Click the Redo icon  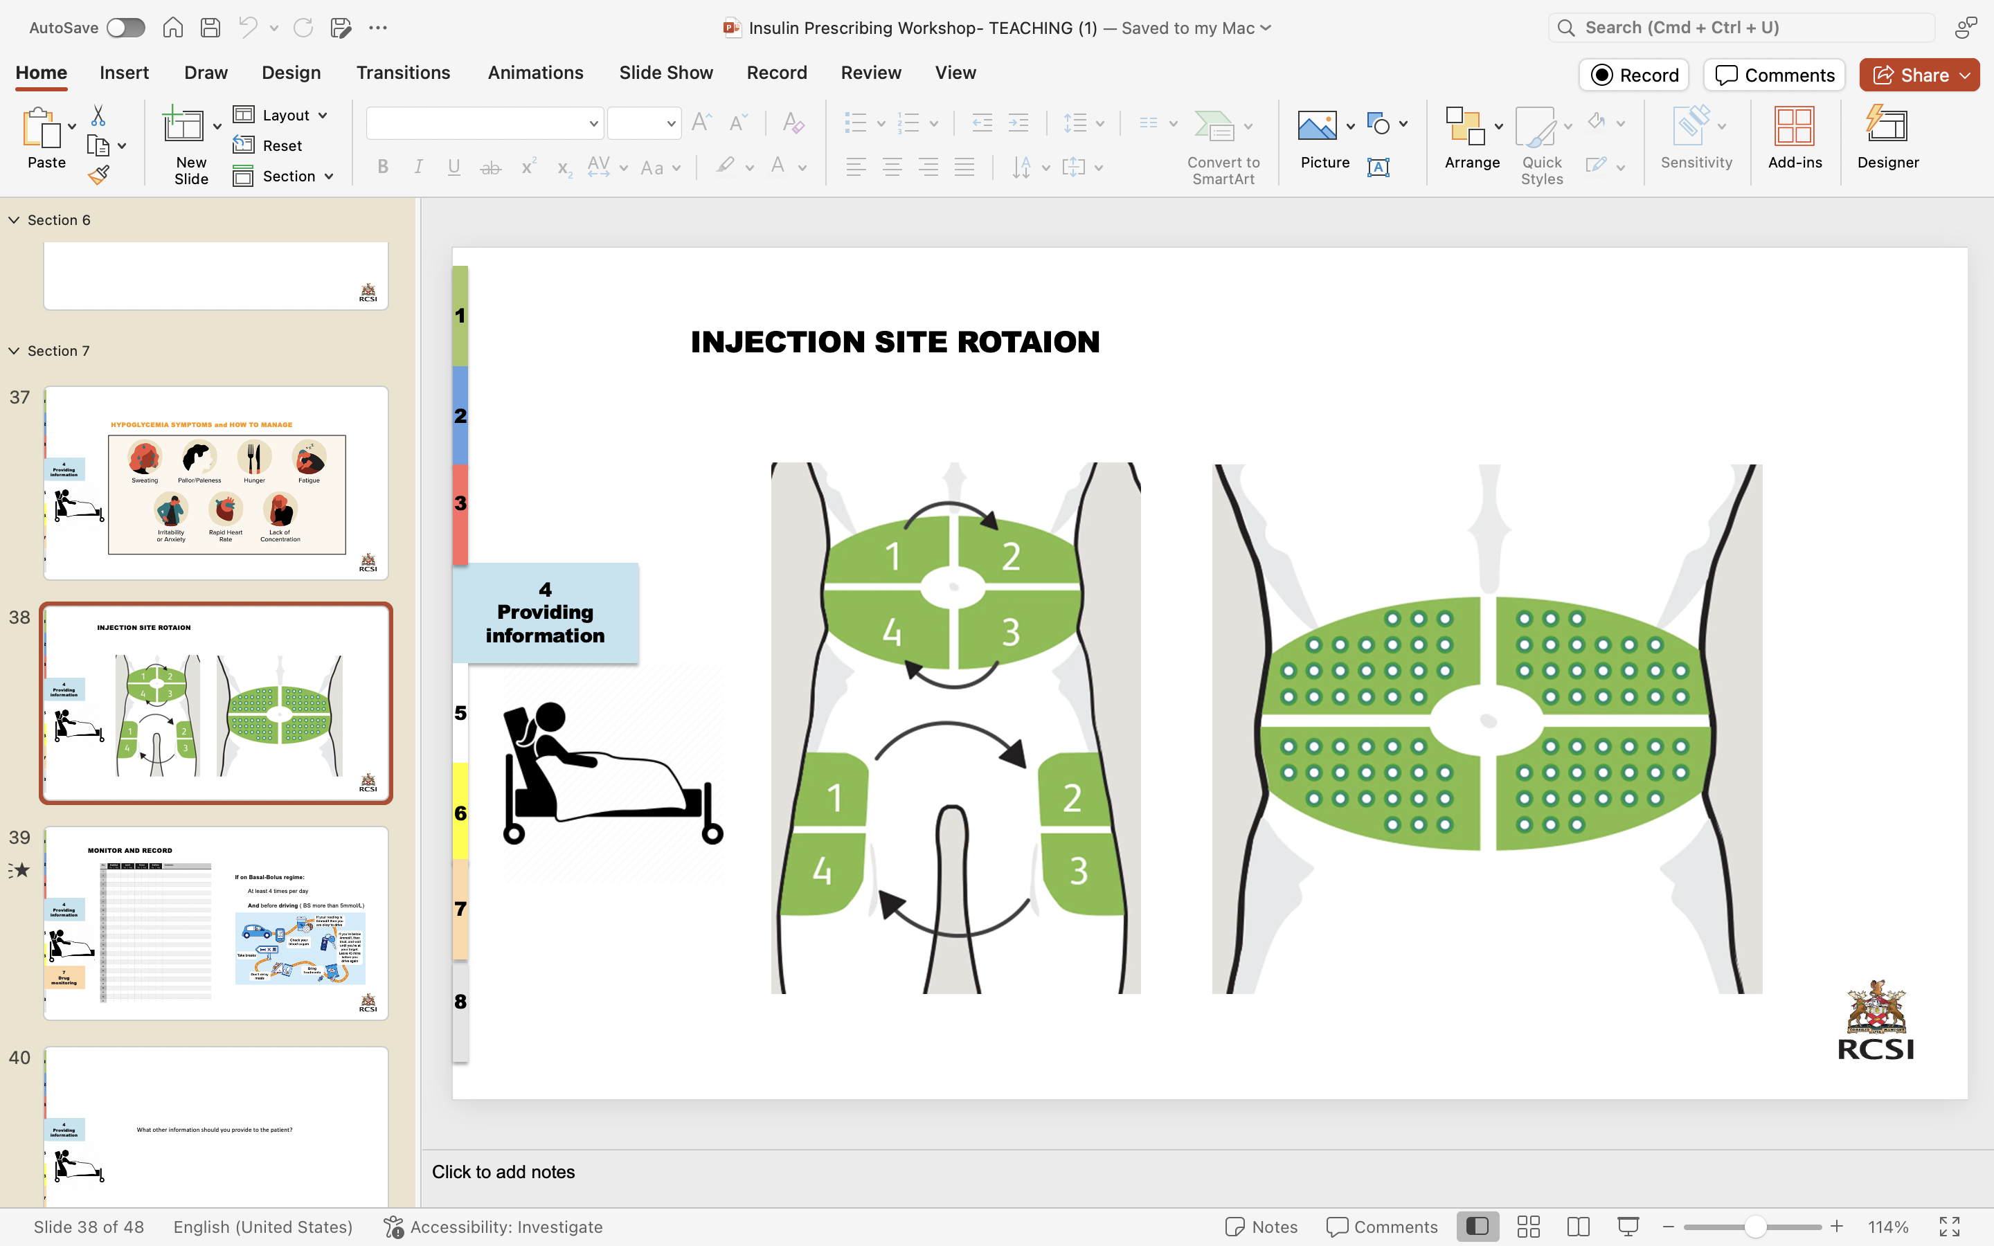pyautogui.click(x=303, y=28)
